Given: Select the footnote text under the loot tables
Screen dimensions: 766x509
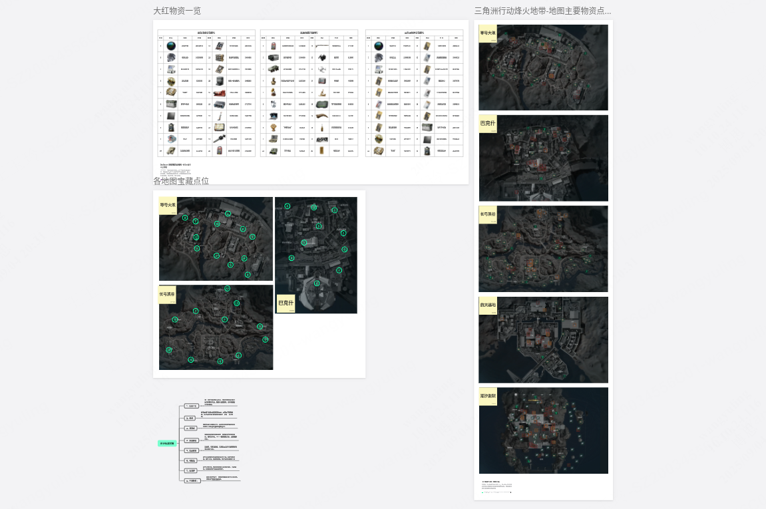Looking at the screenshot, I should 176,170.
